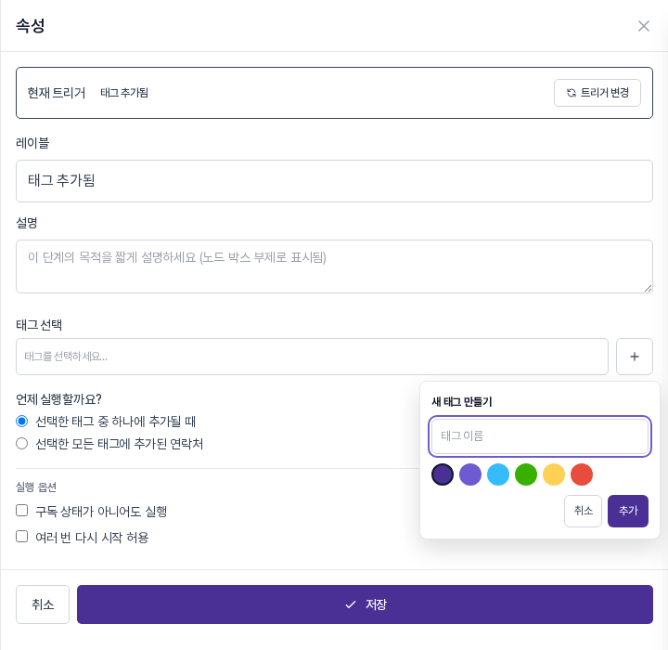
Task: Select 선택한 모든 태그에 추가된 연락처 radio
Action: (x=21, y=444)
